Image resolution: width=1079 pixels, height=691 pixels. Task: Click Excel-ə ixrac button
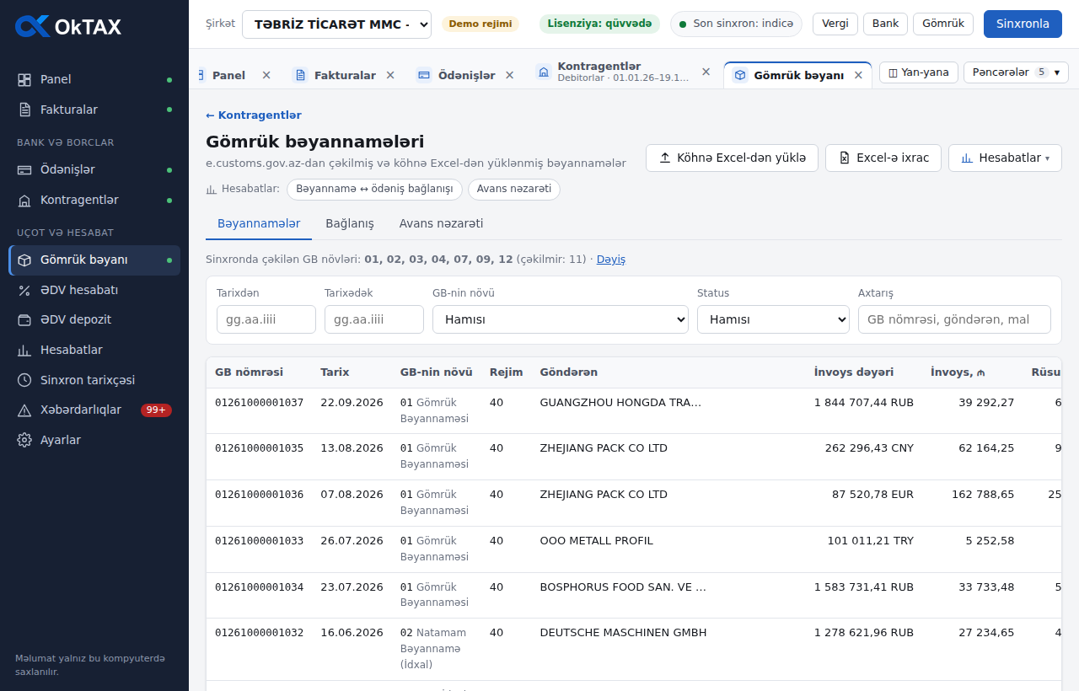883,158
